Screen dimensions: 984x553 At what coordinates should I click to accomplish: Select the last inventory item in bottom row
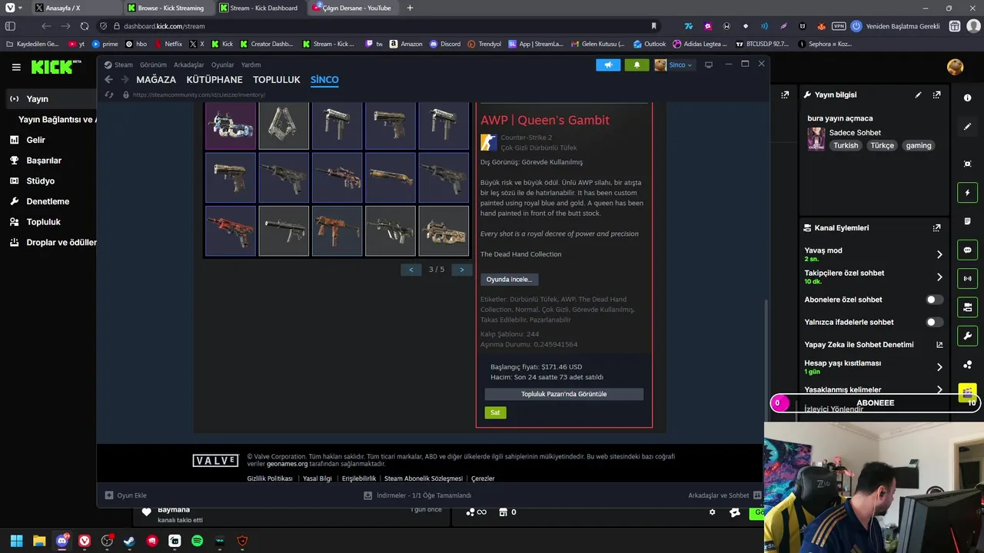pyautogui.click(x=444, y=230)
